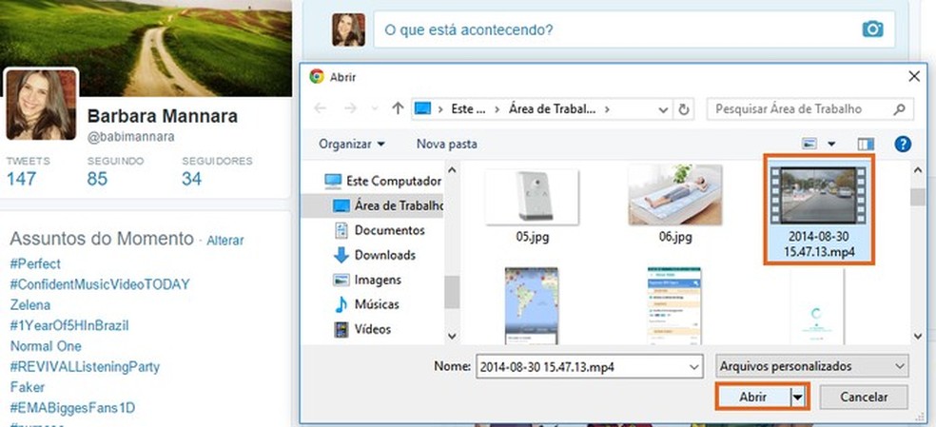Select the phone app screenshot thumbnail
Viewport: 936px width, 427px height.
pyautogui.click(x=674, y=306)
